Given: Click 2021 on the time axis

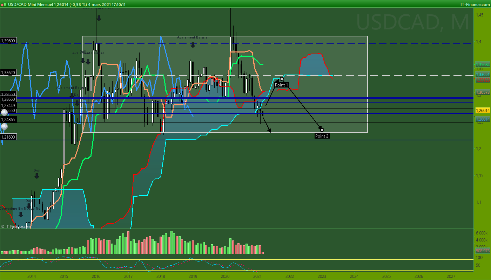Looking at the screenshot, I should coord(257,276).
